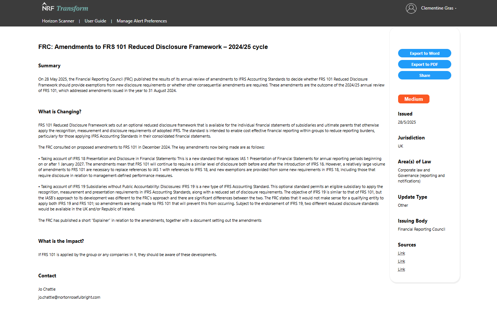Click the Share button

click(424, 75)
